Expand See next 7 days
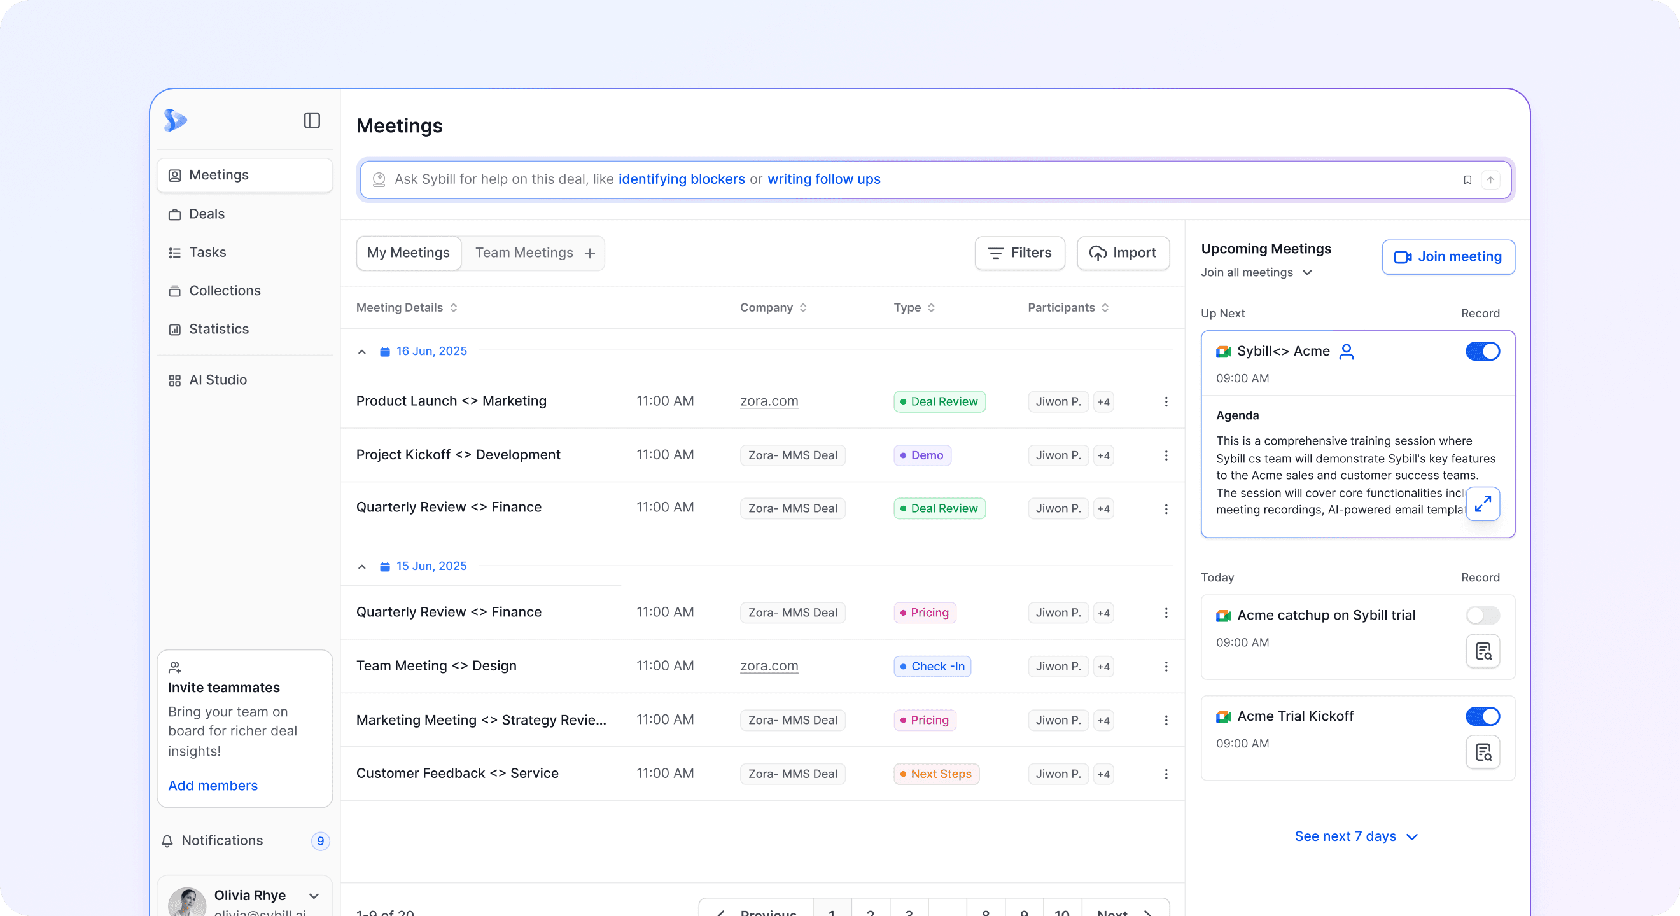1680x916 pixels. pos(1356,836)
